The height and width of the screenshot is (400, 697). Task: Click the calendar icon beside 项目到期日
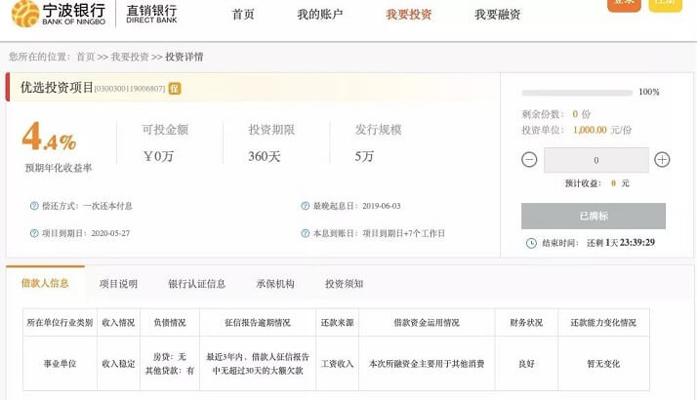click(34, 233)
